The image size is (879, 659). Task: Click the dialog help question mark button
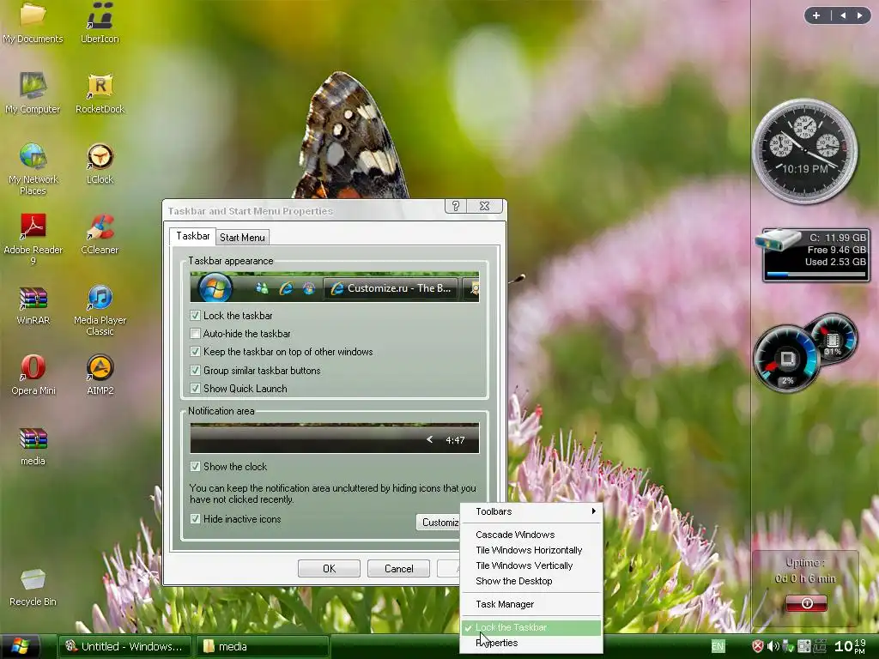(x=456, y=206)
